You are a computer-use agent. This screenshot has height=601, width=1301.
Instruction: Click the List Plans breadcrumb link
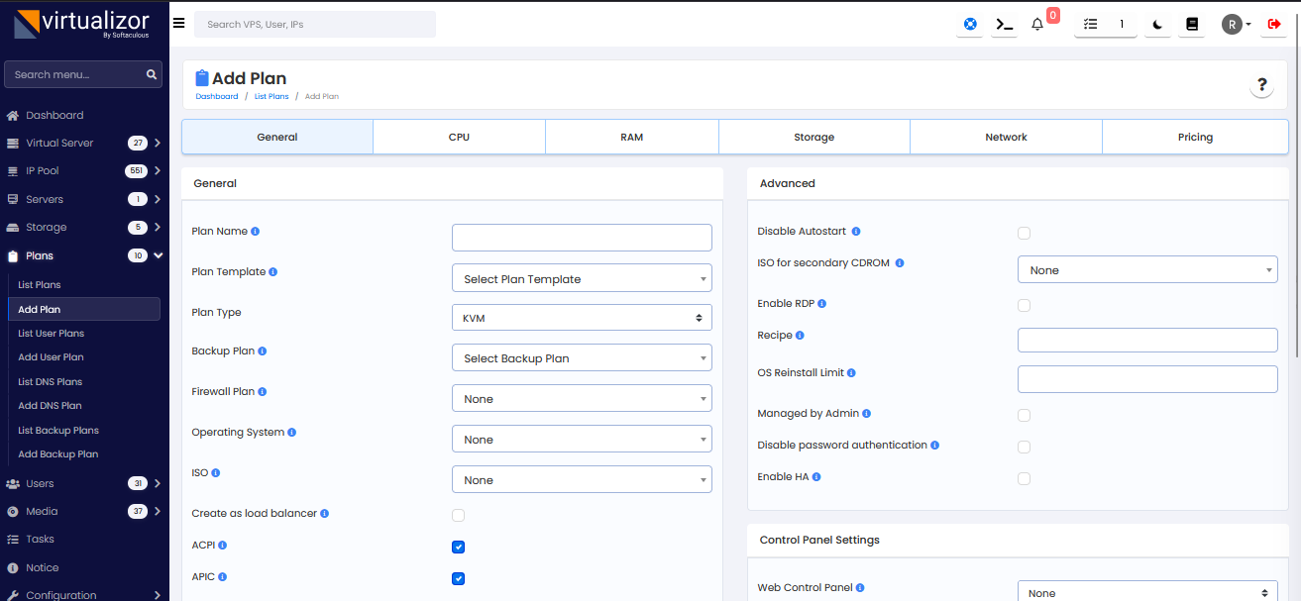(x=271, y=97)
